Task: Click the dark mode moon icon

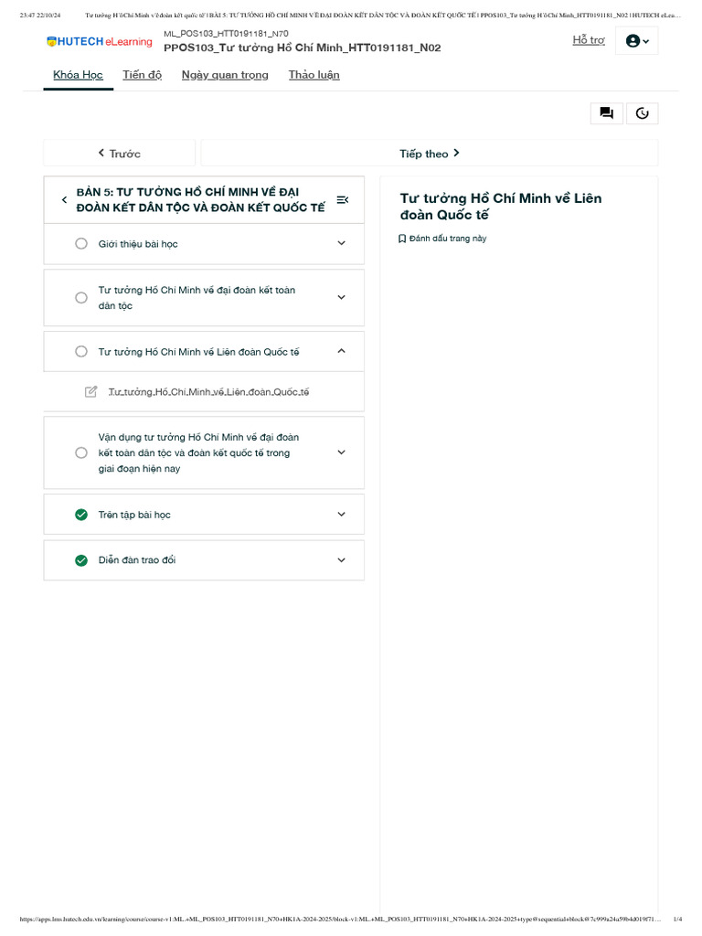Action: click(x=642, y=113)
